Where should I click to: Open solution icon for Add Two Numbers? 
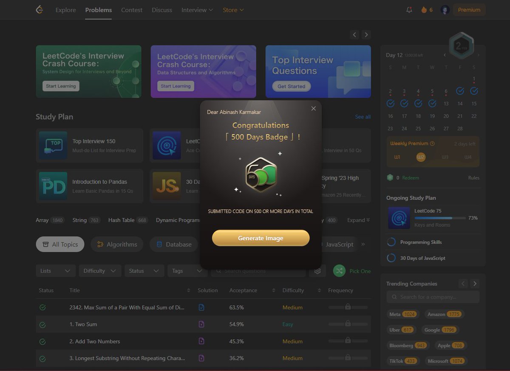click(201, 341)
